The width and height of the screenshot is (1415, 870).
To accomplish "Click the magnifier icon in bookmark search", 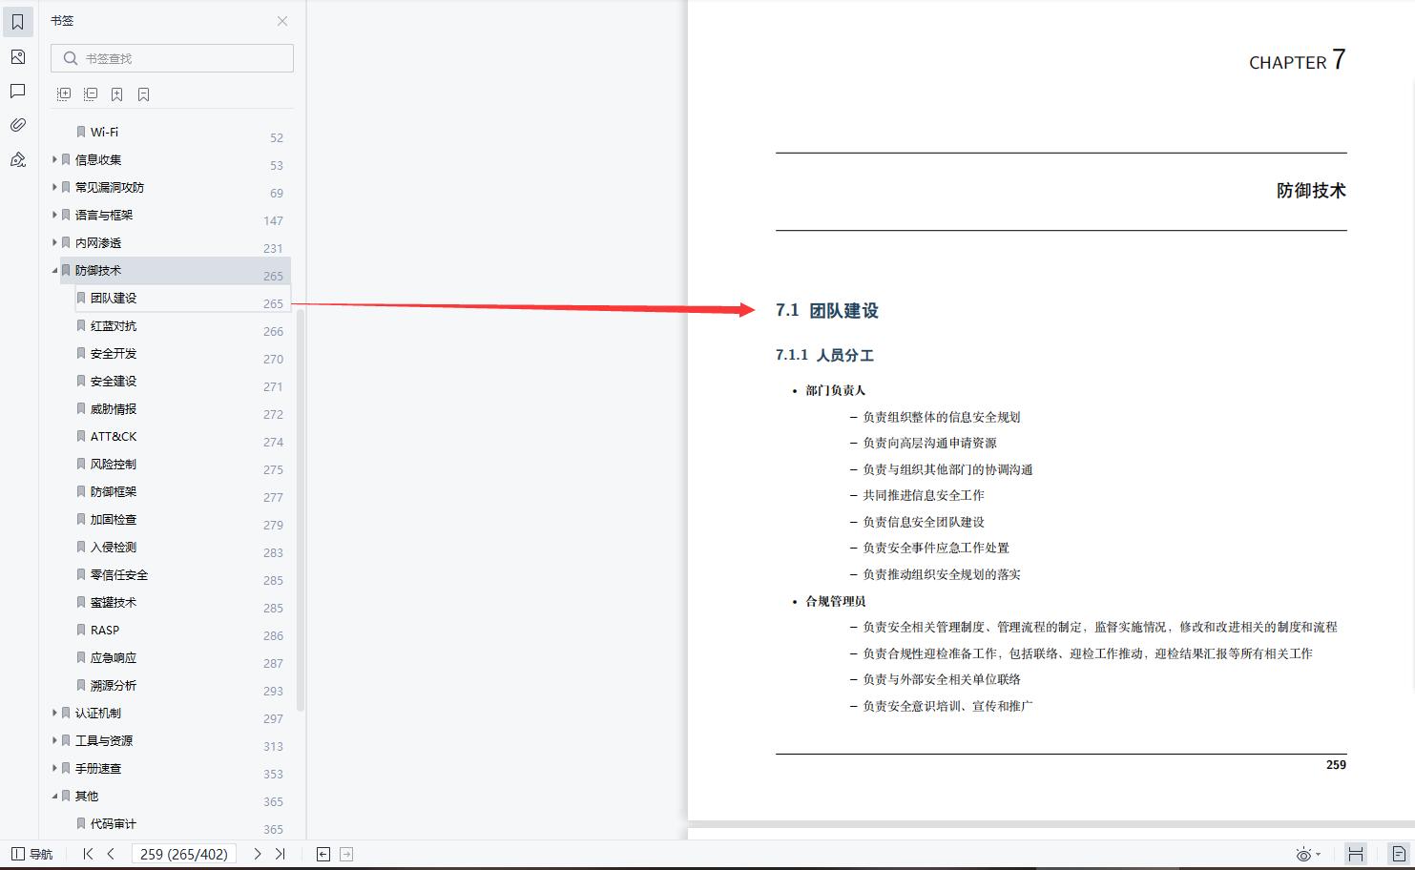I will pos(70,58).
